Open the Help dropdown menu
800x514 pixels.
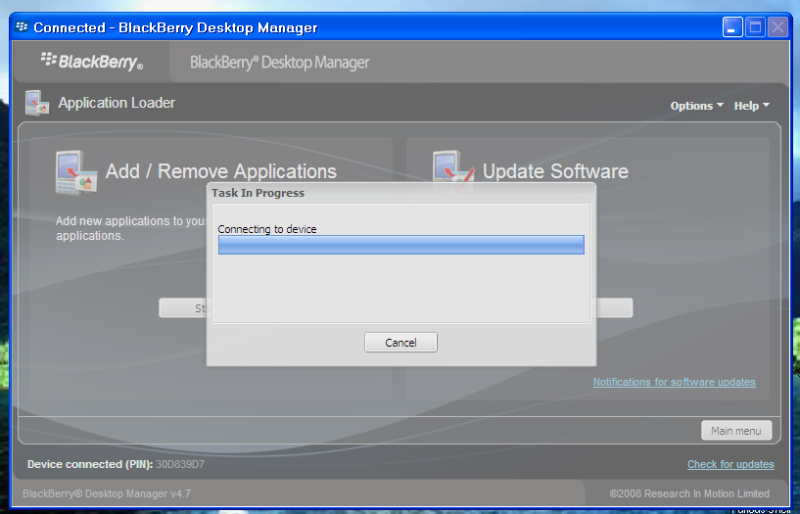coord(751,106)
